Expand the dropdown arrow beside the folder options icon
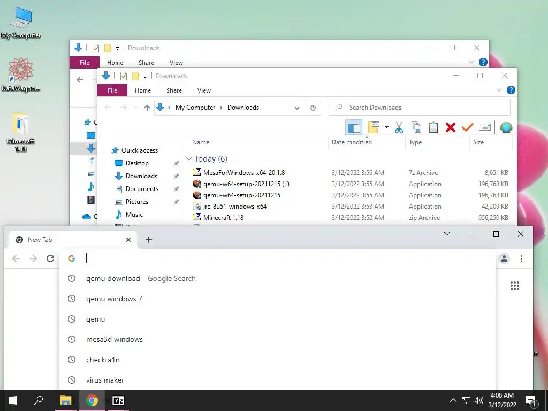Image resolution: width=548 pixels, height=411 pixels. pos(386,127)
